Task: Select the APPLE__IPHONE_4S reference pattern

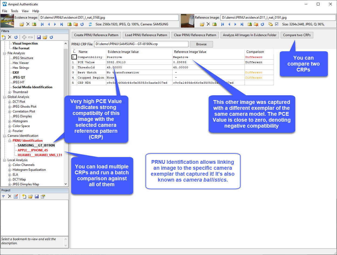Action: [33, 150]
